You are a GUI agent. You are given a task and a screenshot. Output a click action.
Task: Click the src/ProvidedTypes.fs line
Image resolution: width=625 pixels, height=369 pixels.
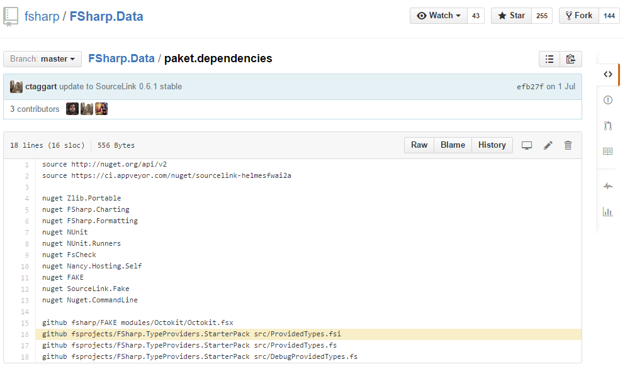(189, 346)
